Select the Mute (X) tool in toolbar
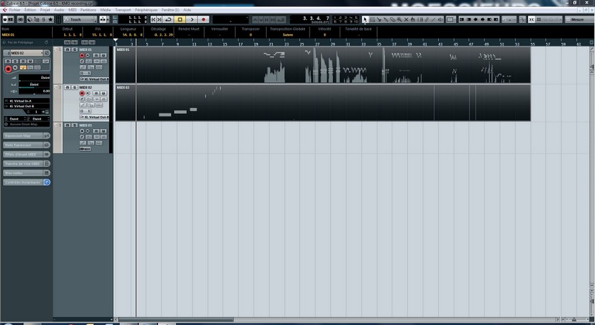595x325 pixels. pos(407,19)
